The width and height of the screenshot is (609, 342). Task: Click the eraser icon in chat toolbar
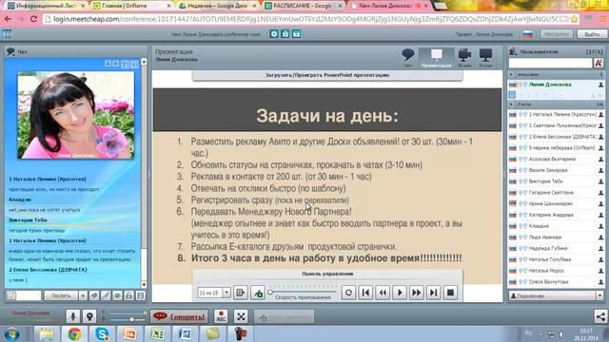tap(94, 295)
